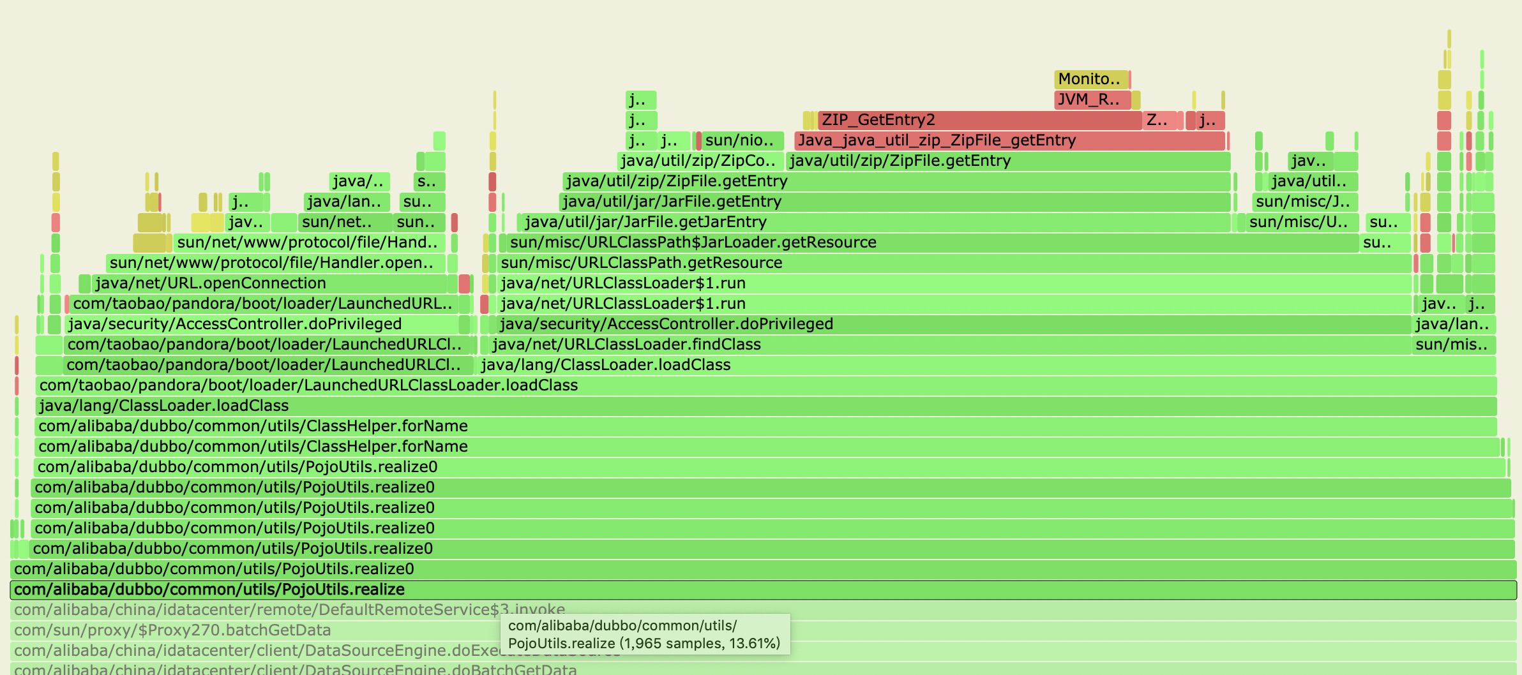
Task: Select the sun/mis.. frame on the right
Action: pyautogui.click(x=1454, y=345)
